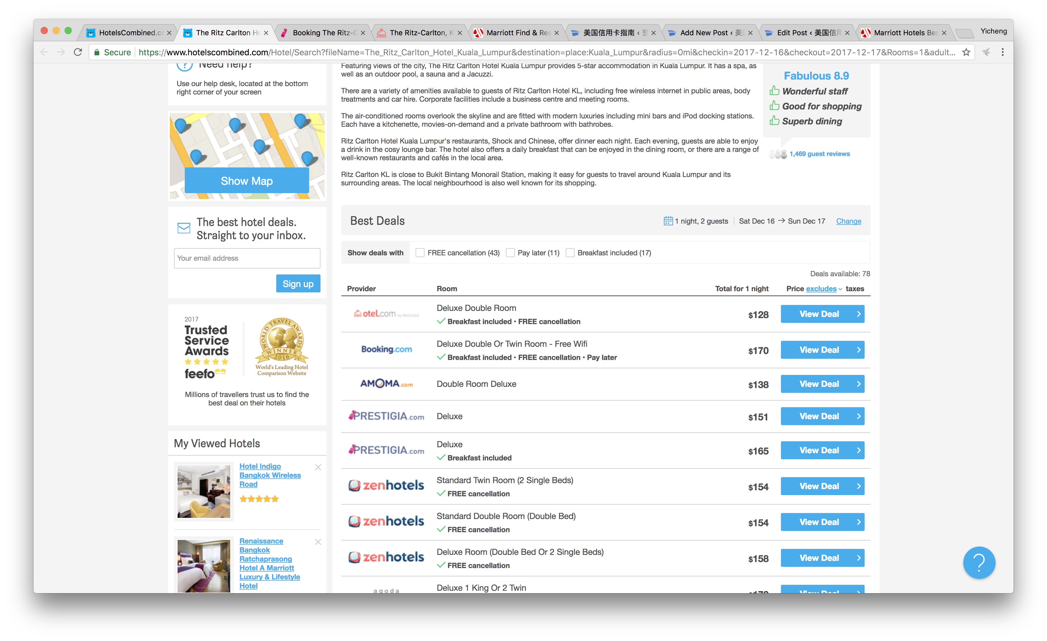Click the Show Map button

(247, 181)
